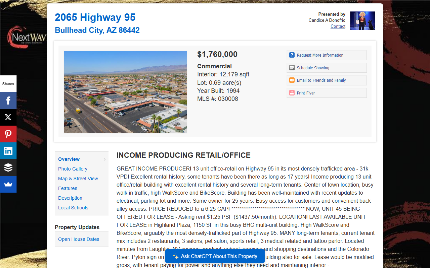Click the agent portrait photo
Viewport: 430px width, 268px height.
[x=362, y=21]
